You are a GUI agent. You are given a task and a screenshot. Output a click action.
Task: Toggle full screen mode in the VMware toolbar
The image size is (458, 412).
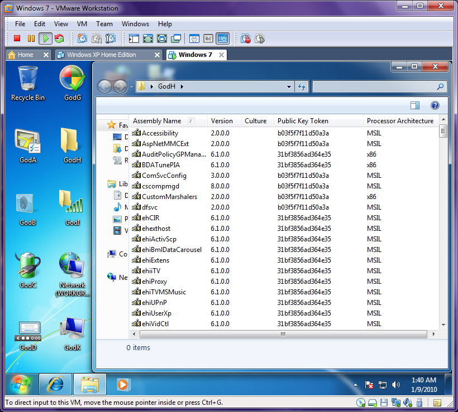148,38
